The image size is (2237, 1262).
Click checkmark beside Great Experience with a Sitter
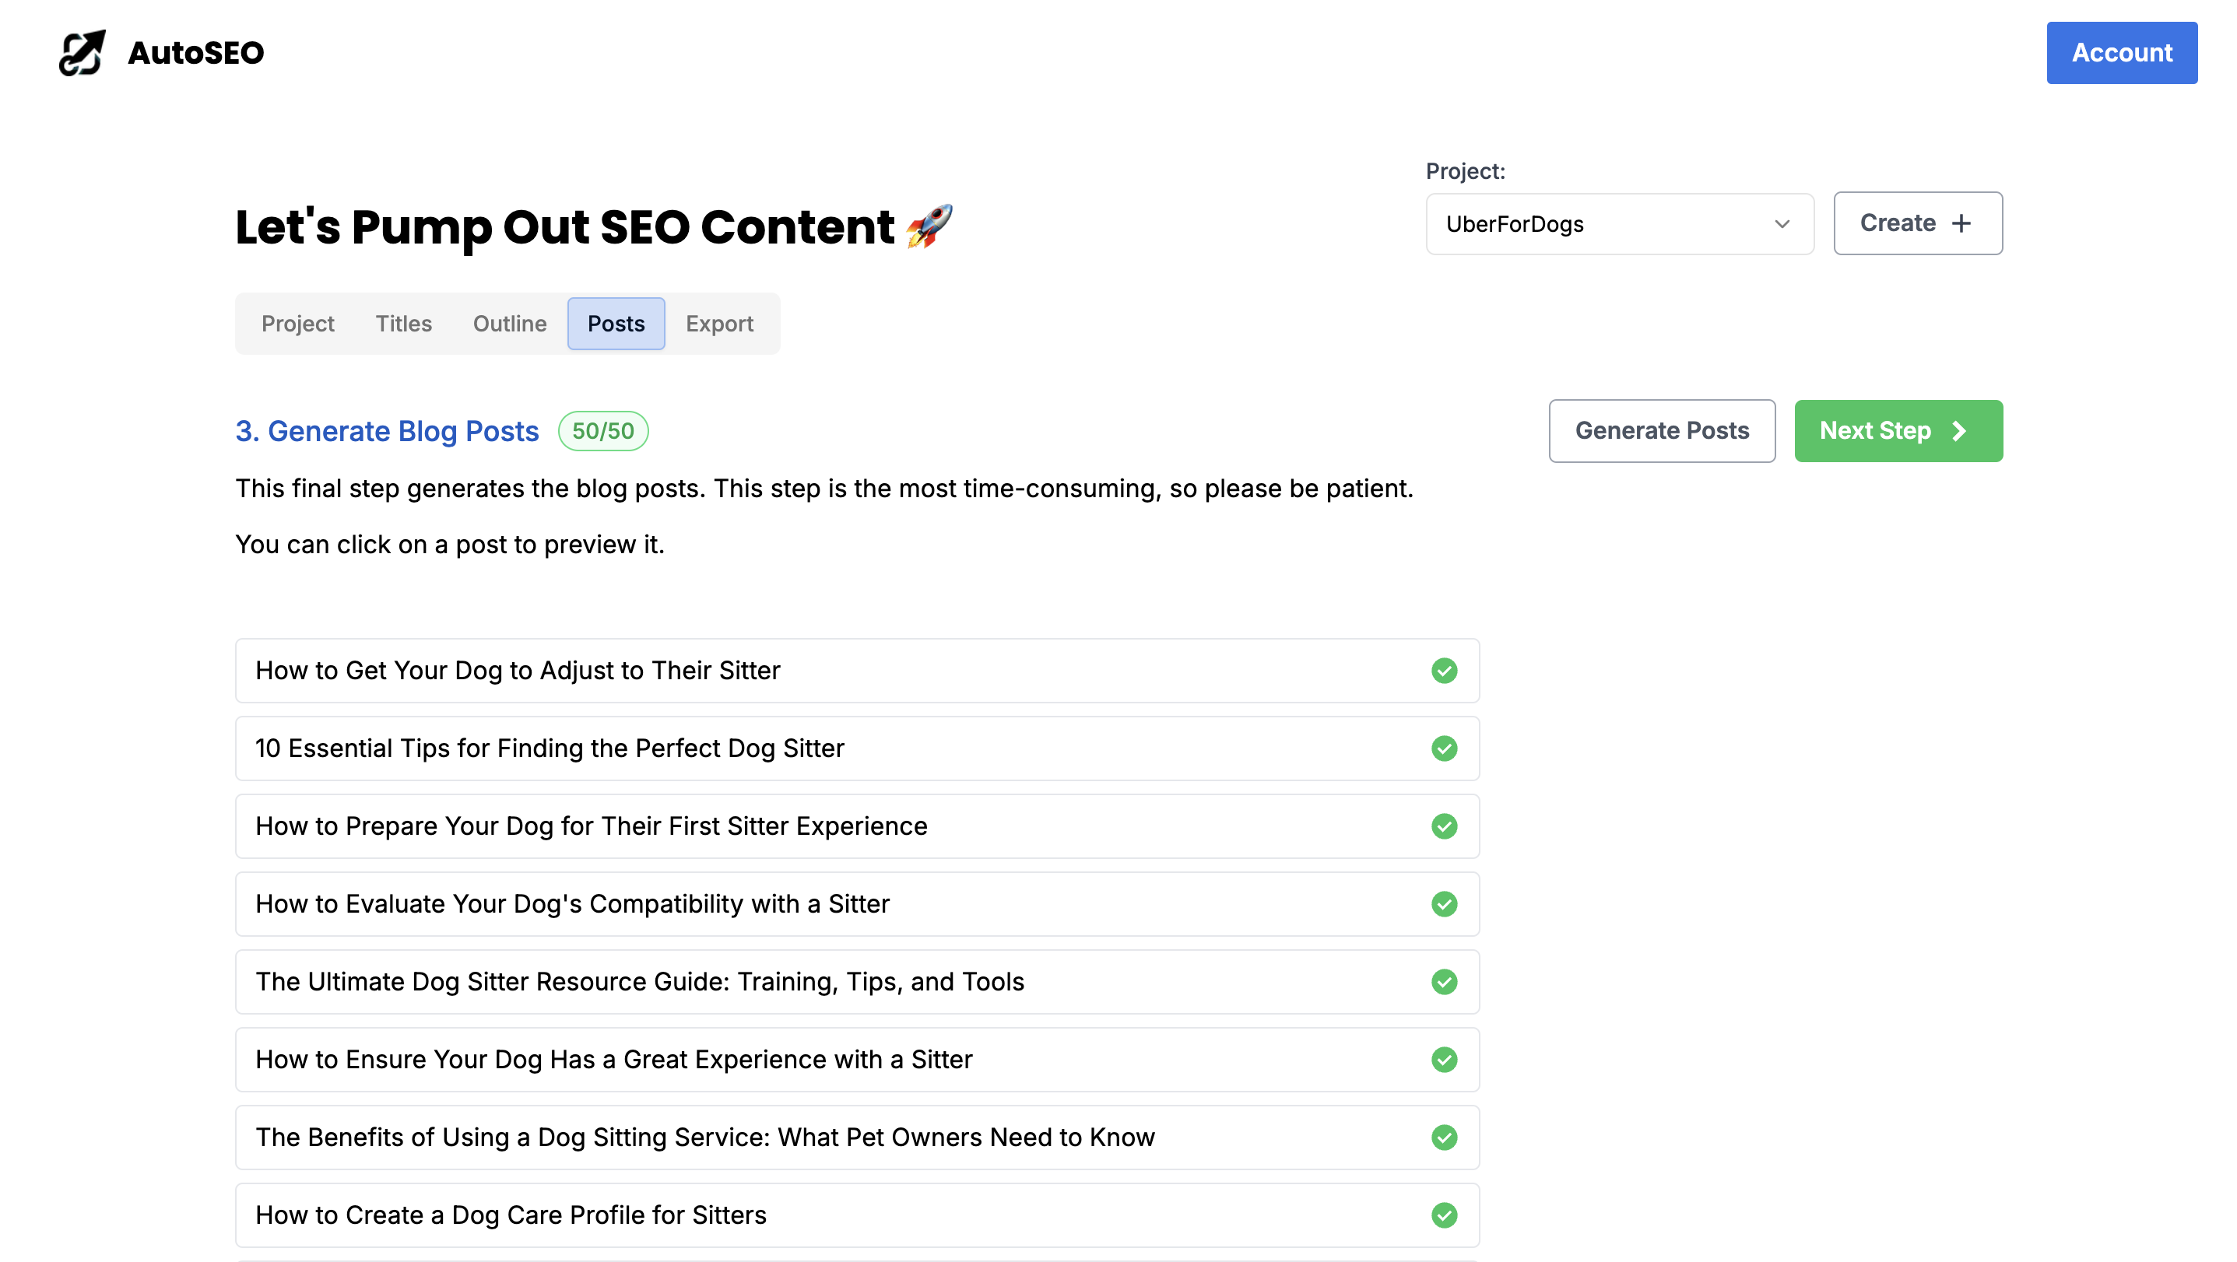coord(1444,1060)
